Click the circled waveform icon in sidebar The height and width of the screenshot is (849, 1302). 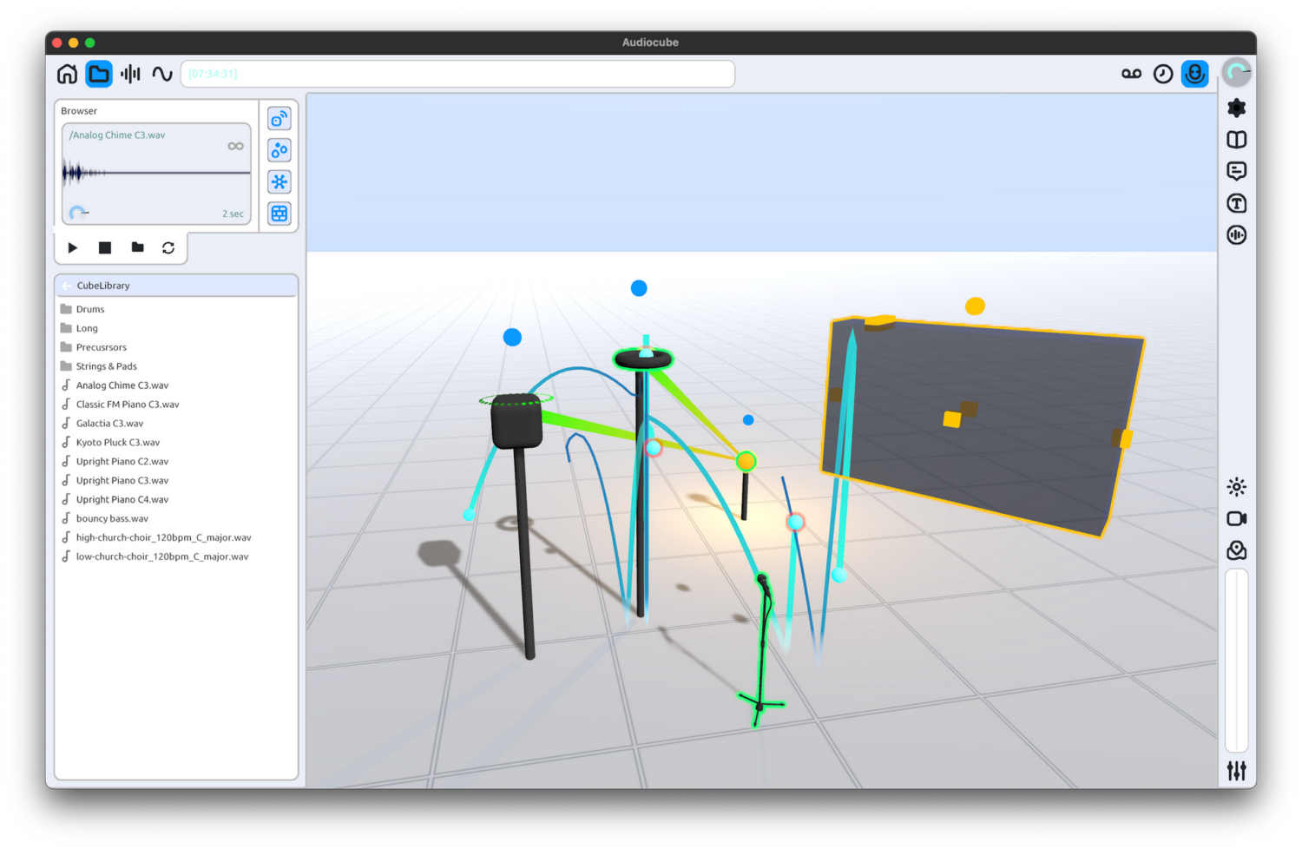tap(1237, 234)
